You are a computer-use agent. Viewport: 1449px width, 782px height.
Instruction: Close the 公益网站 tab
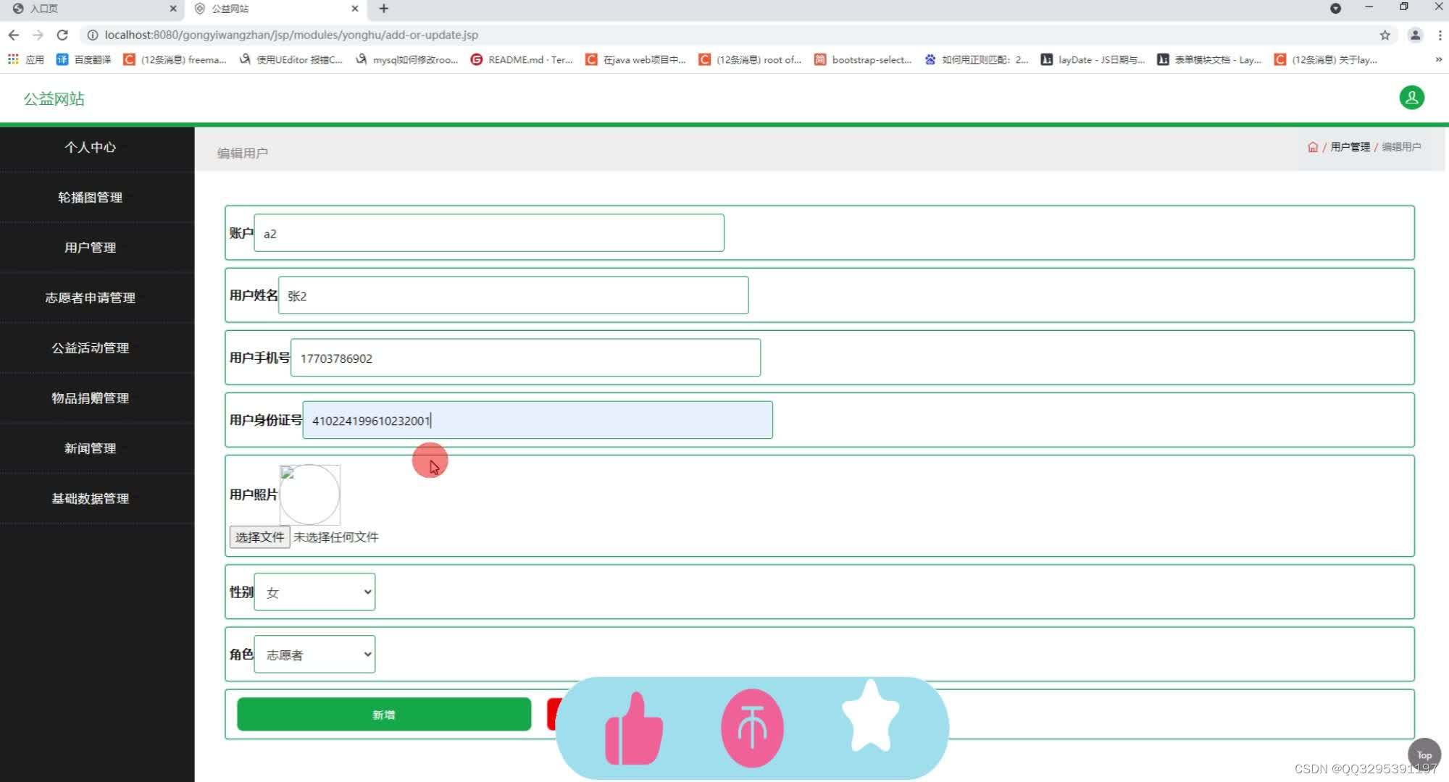tap(354, 9)
